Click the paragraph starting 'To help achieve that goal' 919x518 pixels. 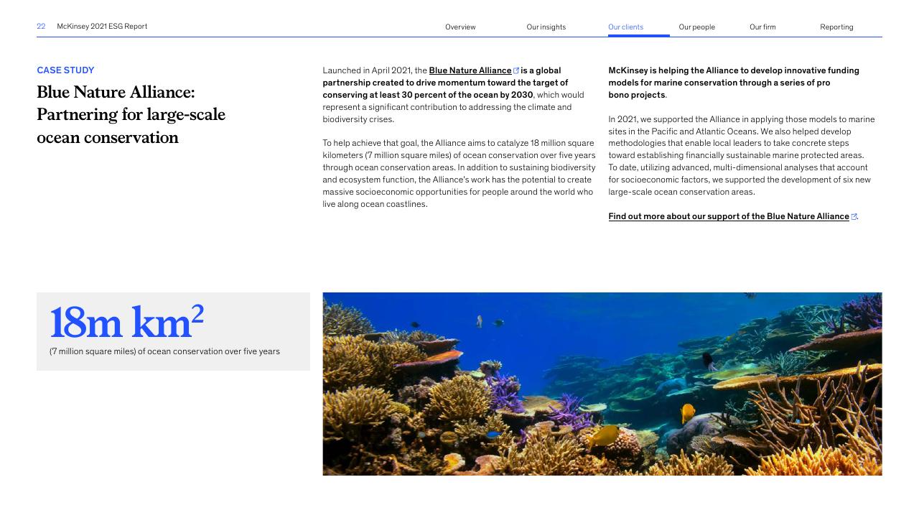[x=459, y=174]
